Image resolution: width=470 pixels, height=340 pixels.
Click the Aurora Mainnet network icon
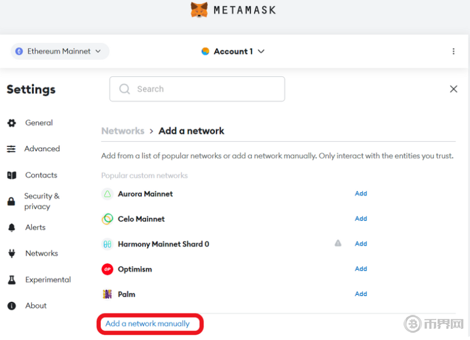pyautogui.click(x=107, y=194)
